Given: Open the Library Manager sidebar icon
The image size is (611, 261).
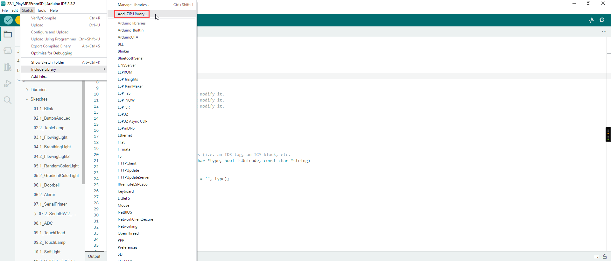Looking at the screenshot, I should click(8, 67).
